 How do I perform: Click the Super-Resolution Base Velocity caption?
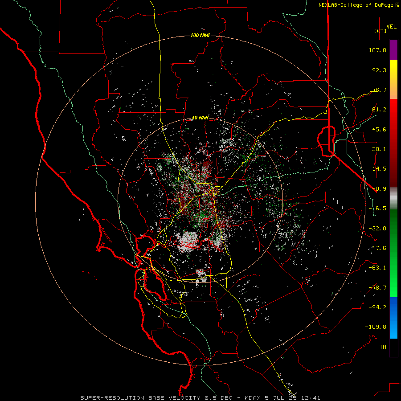pos(200,398)
